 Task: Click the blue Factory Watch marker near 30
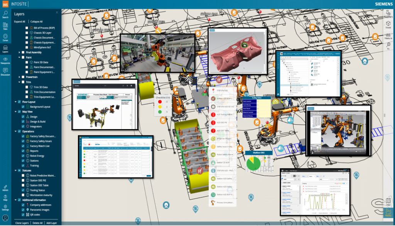click(x=365, y=61)
